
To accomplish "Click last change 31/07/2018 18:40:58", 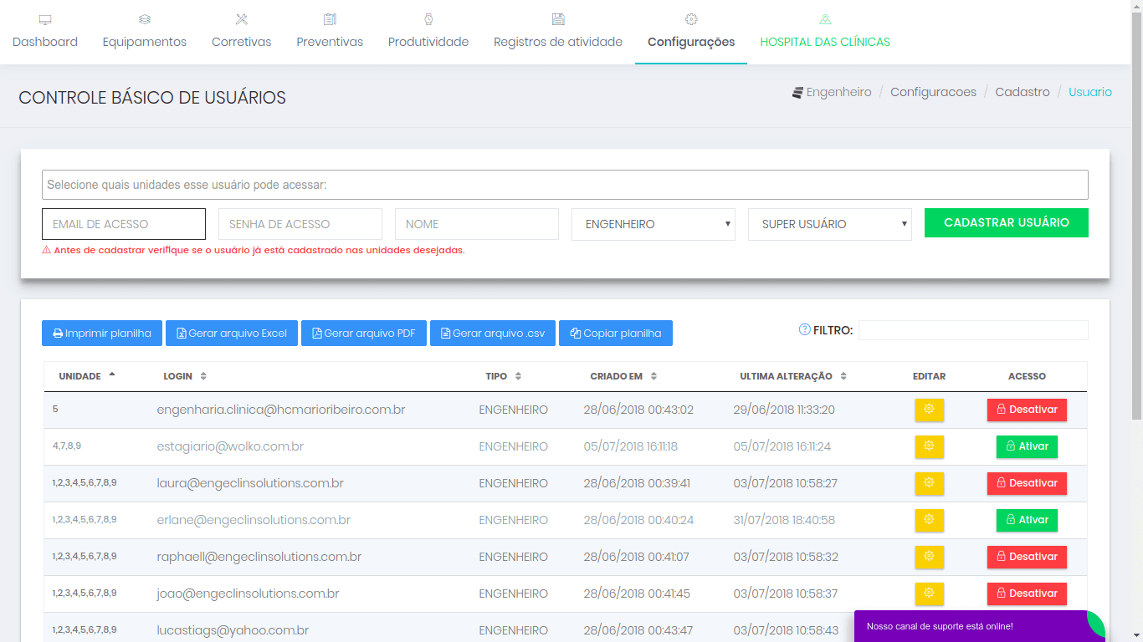I will coord(784,520).
